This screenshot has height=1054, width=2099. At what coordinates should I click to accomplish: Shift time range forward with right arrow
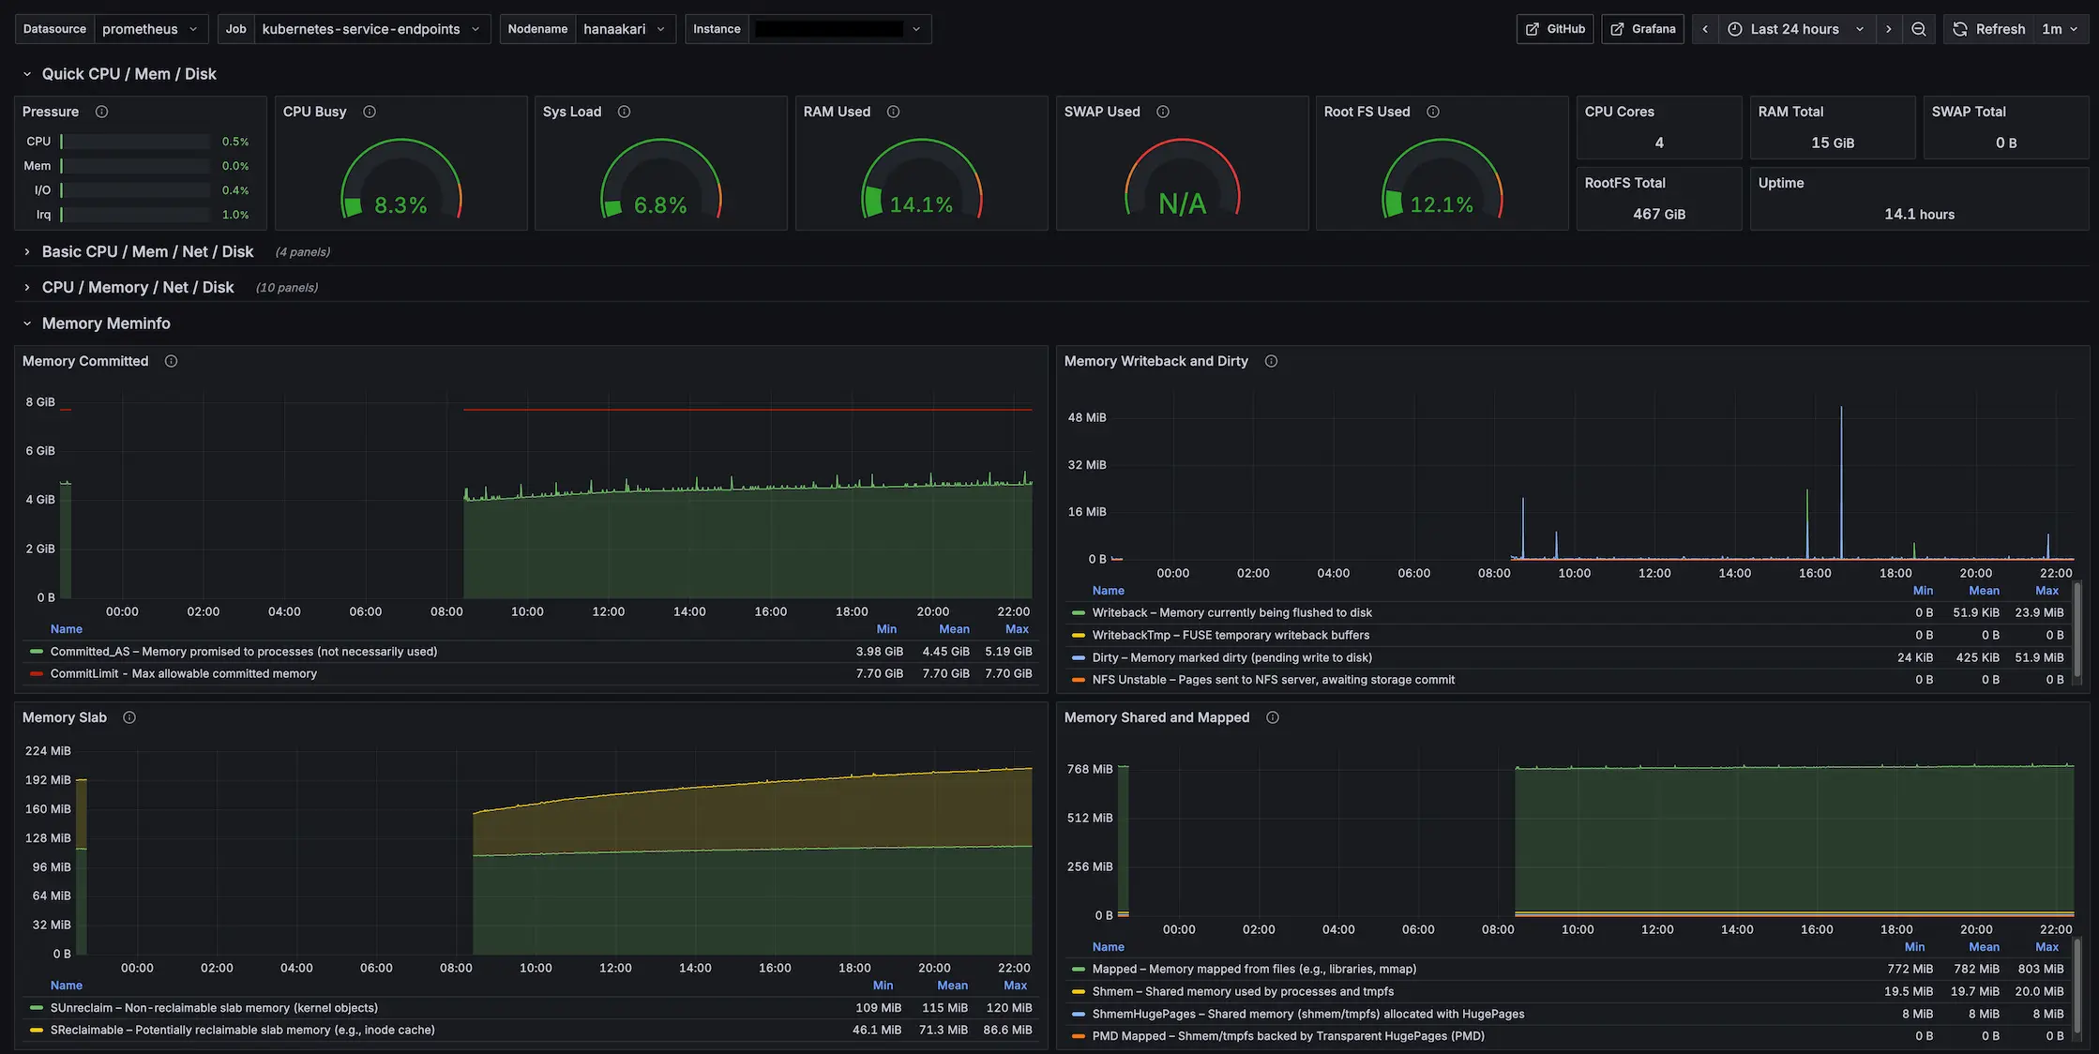pos(1889,29)
